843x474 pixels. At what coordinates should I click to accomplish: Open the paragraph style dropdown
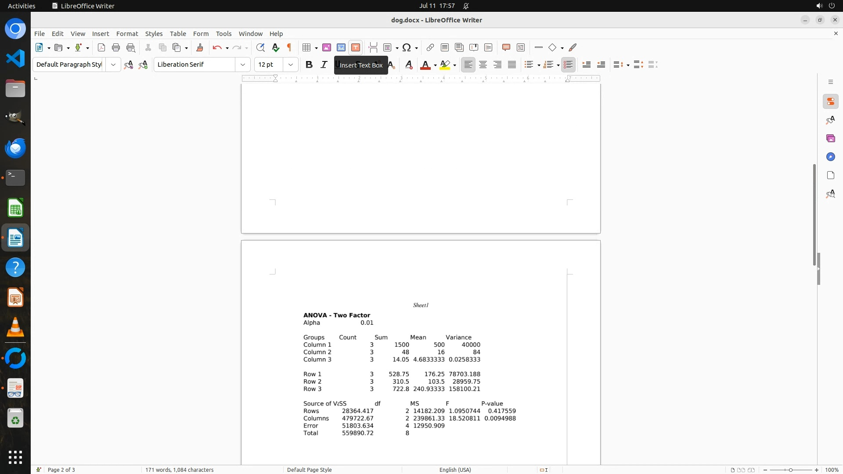point(113,65)
